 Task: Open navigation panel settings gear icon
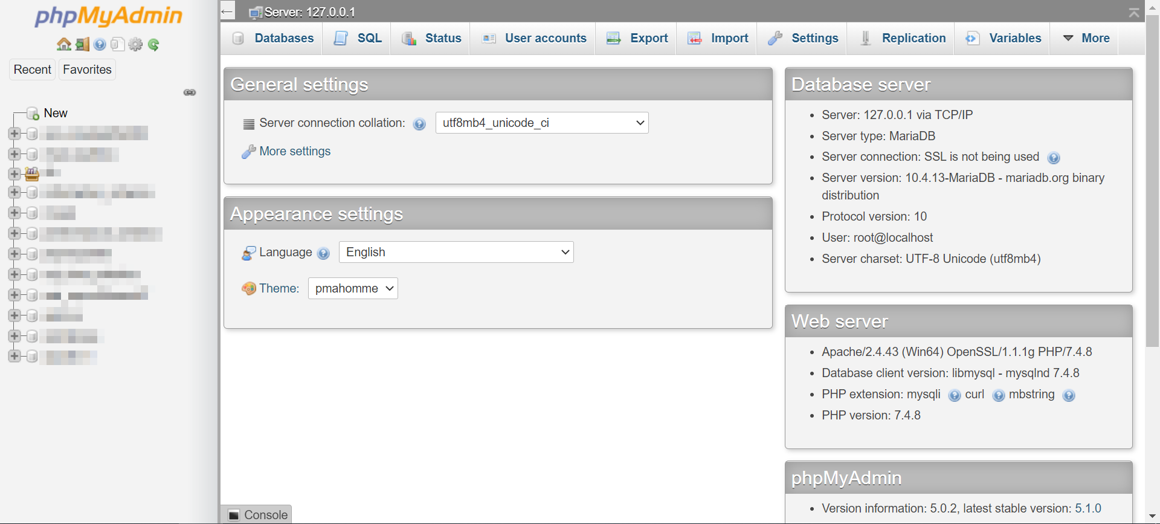[136, 44]
